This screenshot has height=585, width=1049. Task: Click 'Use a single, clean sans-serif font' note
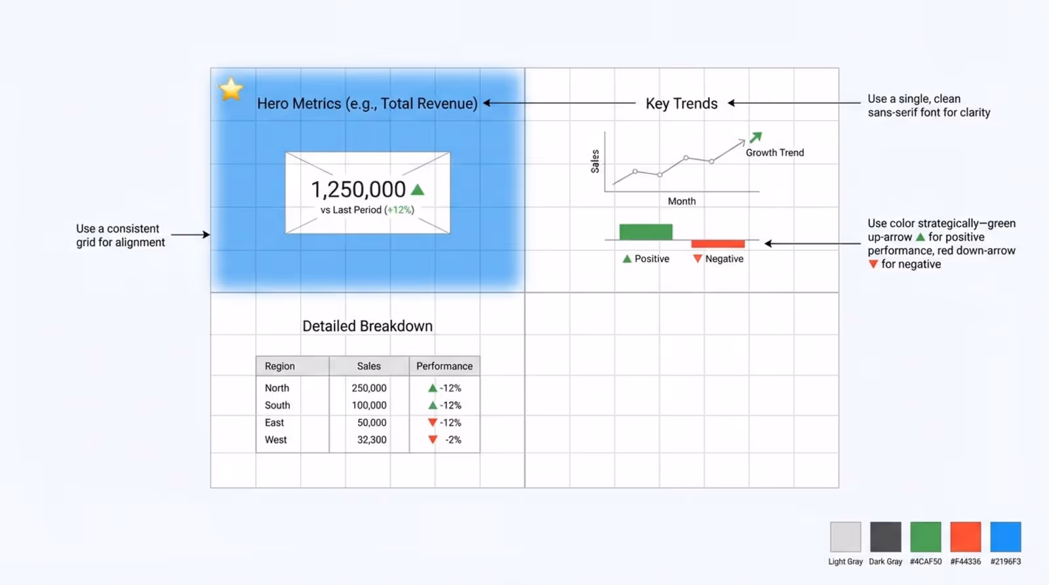[x=929, y=106]
